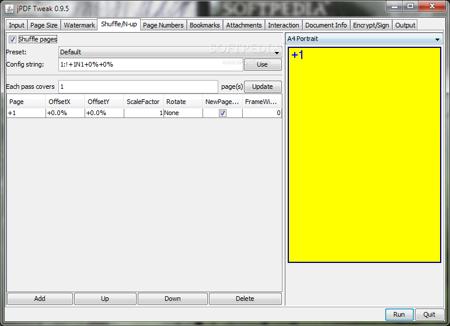Switch to the Document Info tab
450x326 pixels.
click(x=326, y=25)
